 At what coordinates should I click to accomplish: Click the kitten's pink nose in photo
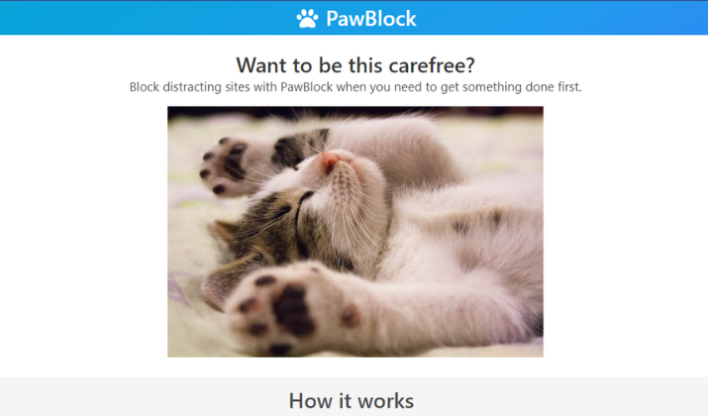pos(331,160)
